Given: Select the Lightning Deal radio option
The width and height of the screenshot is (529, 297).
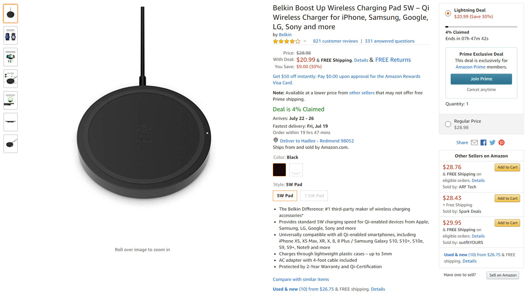Looking at the screenshot, I should pos(448,13).
